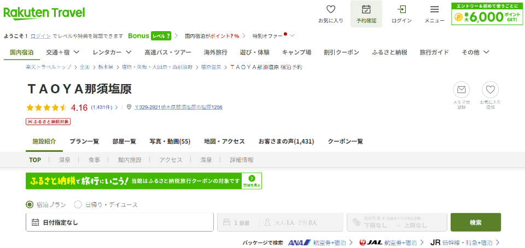Open the hotel address link

pos(178,107)
